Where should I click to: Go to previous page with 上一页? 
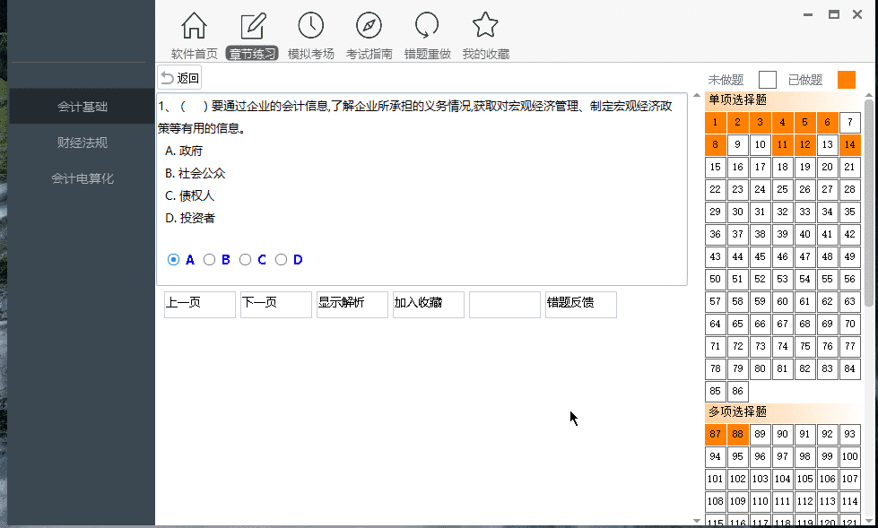[199, 305]
